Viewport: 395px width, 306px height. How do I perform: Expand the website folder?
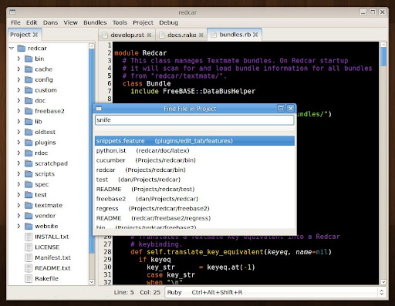[x=19, y=226]
